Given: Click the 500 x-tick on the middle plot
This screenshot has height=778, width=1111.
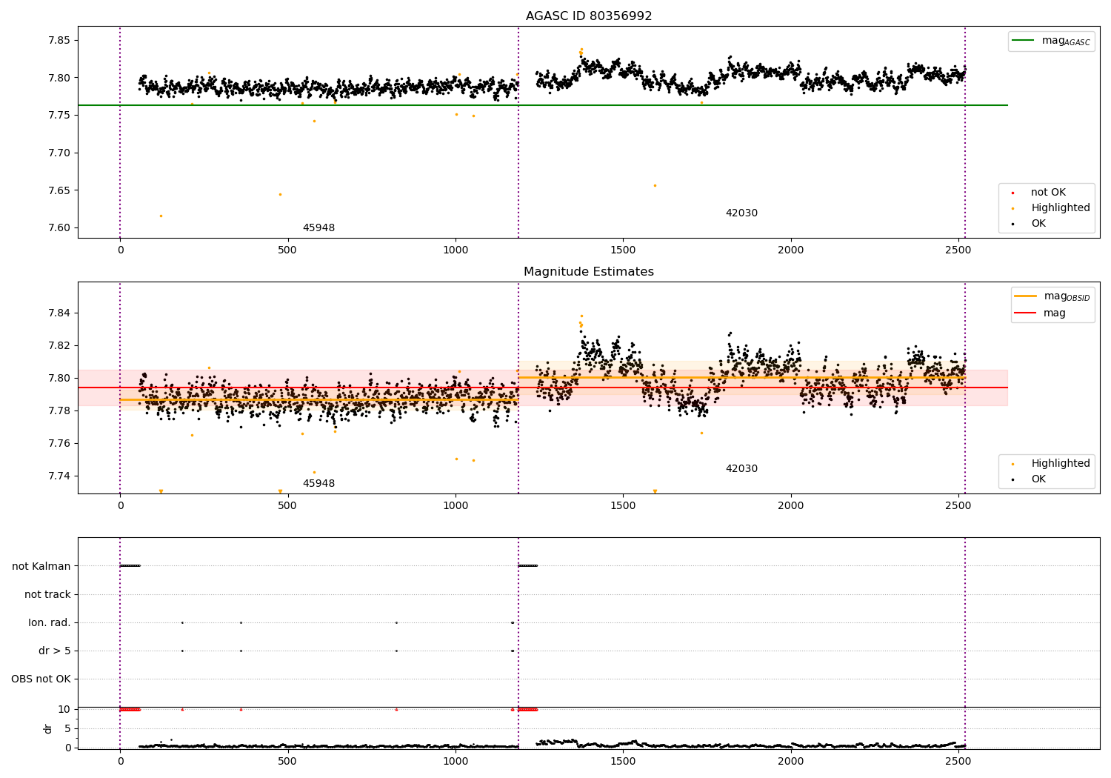Looking at the screenshot, I should coord(287,506).
